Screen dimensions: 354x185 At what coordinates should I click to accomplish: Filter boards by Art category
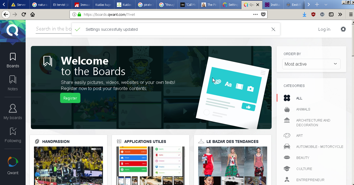[299, 136]
